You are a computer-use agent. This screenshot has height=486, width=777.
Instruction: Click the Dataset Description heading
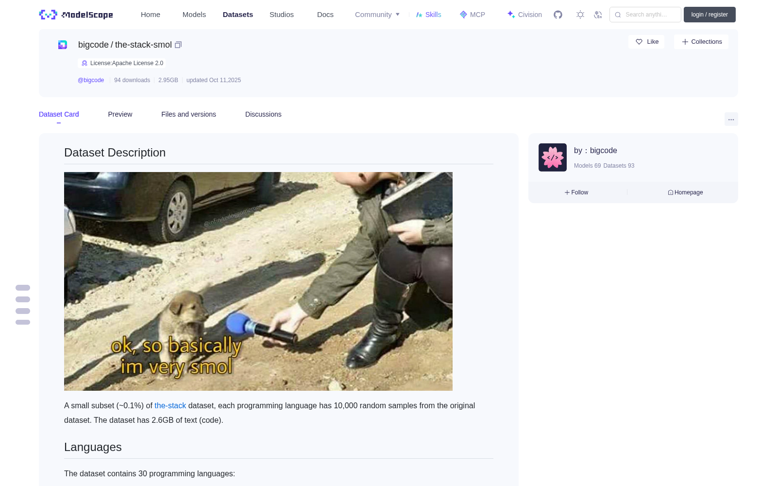pos(115,153)
